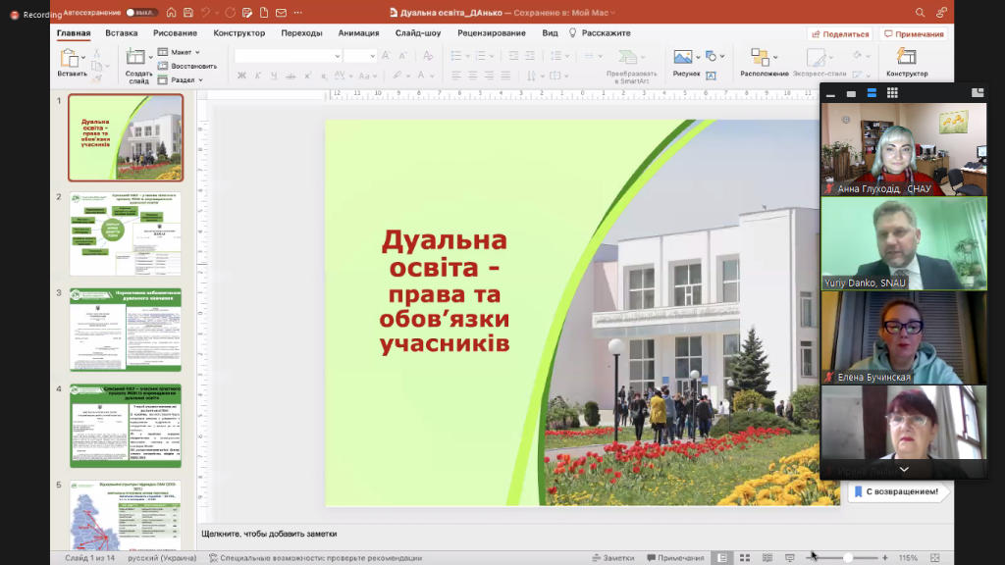
Task: Open the font name combo box
Action: [288, 56]
